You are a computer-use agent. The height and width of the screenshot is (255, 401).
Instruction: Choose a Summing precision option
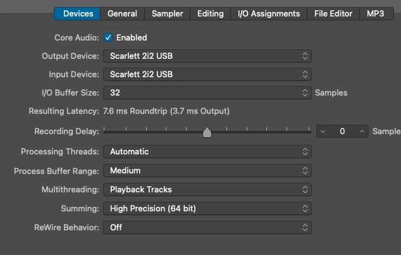207,208
